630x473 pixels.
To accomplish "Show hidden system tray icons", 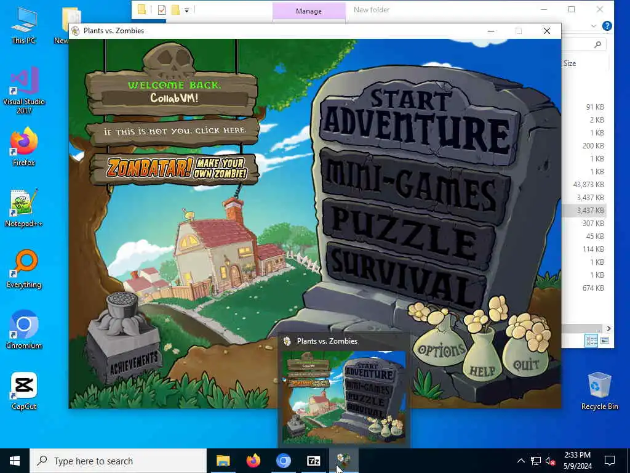I will [x=520, y=461].
